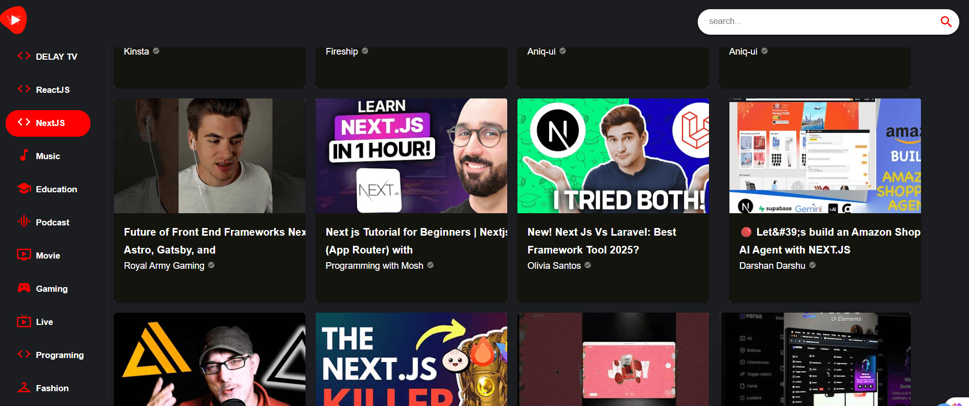Image resolution: width=969 pixels, height=406 pixels.
Task: Click the Gaming controller icon
Action: pos(24,288)
